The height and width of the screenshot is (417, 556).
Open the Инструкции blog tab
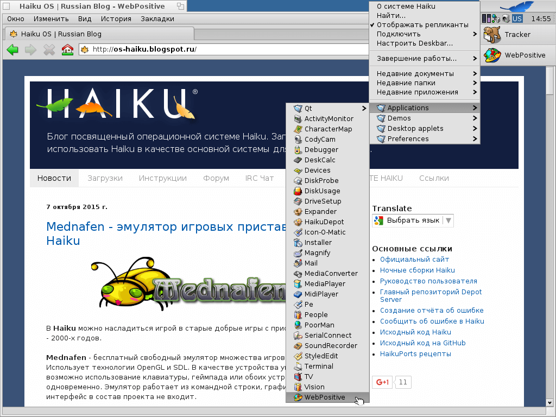pos(163,178)
